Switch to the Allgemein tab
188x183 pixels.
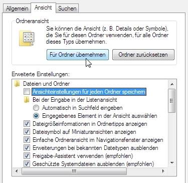pyautogui.click(x=17, y=9)
